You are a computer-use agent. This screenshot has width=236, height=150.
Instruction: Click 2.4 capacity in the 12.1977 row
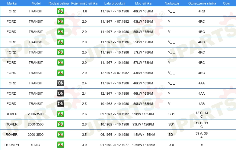tap(84, 93)
